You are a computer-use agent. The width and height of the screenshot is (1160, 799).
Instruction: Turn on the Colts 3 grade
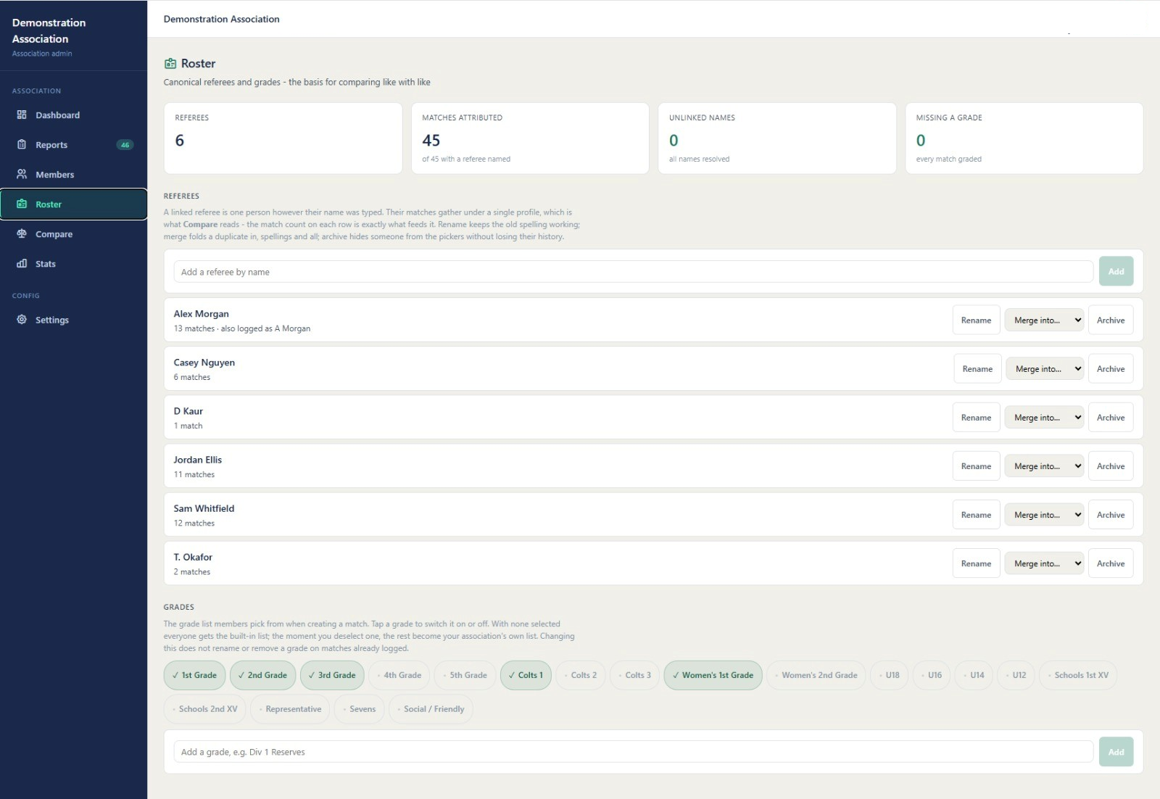click(x=635, y=675)
